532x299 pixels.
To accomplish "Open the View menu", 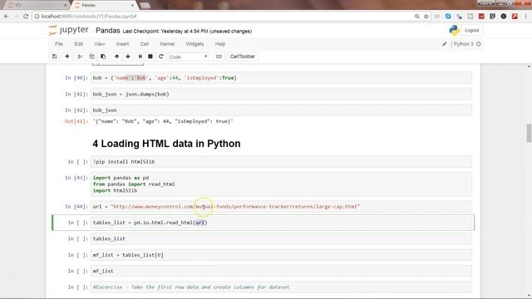I will pos(100,44).
